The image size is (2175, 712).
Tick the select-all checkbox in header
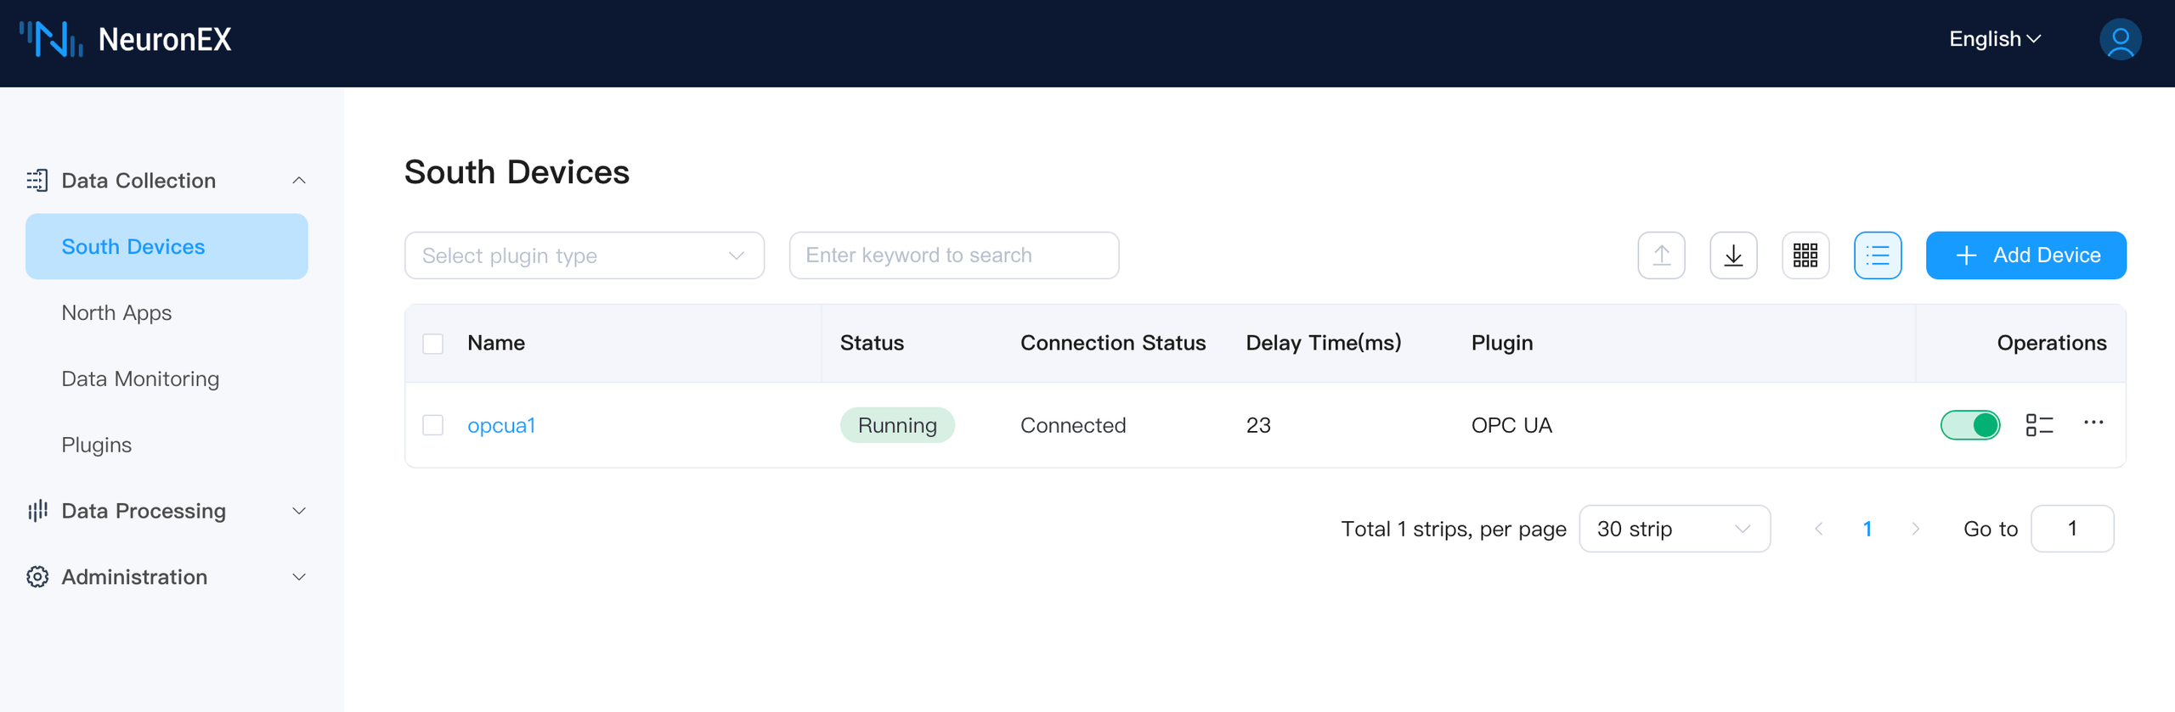coord(433,344)
